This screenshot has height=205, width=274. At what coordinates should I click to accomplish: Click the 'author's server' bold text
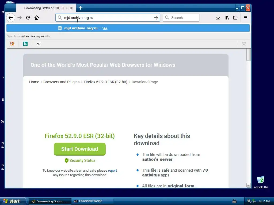(x=157, y=159)
